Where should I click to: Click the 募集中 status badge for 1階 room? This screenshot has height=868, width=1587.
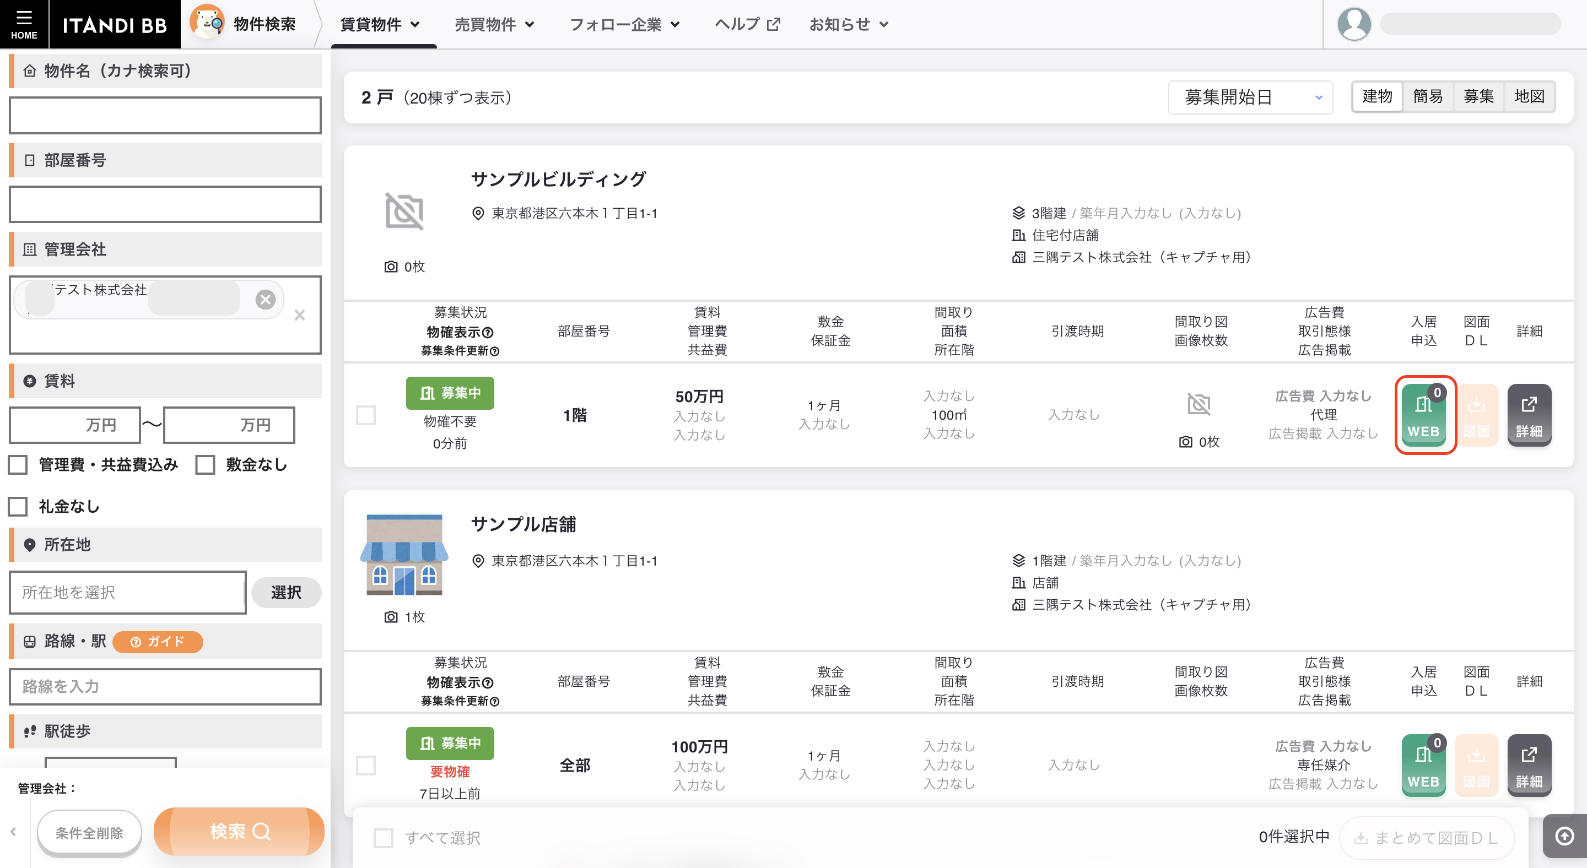pyautogui.click(x=450, y=393)
